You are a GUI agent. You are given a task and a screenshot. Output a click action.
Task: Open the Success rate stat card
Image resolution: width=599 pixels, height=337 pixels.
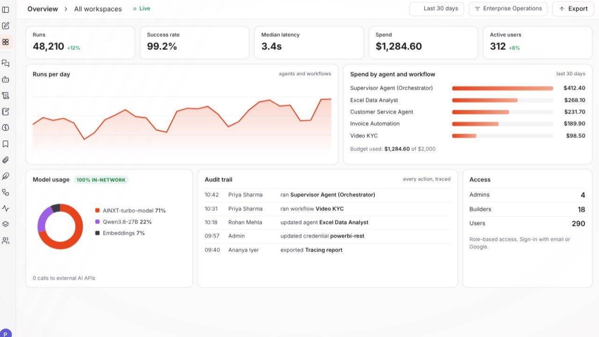[x=194, y=43]
